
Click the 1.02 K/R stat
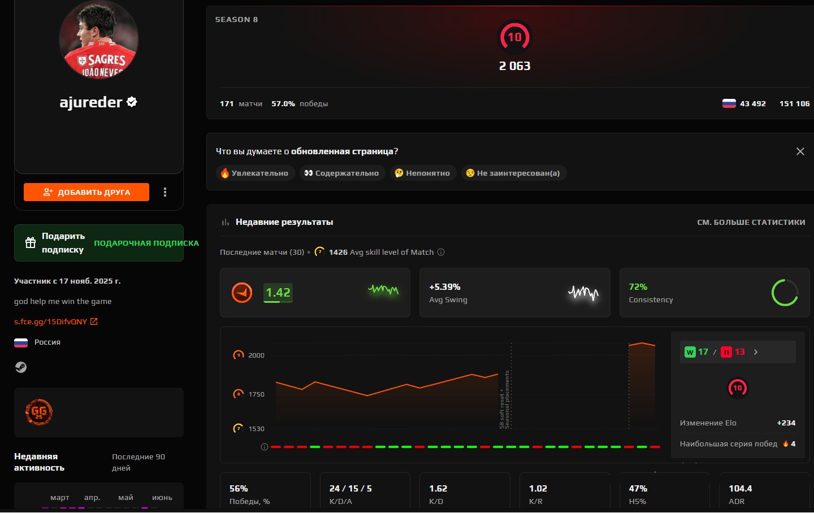click(x=538, y=489)
